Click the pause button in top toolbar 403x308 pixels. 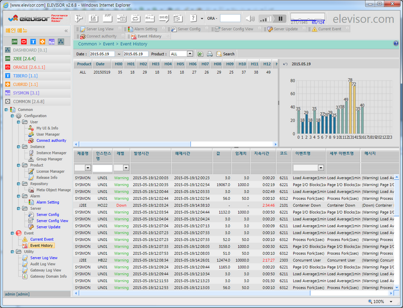tap(281, 18)
